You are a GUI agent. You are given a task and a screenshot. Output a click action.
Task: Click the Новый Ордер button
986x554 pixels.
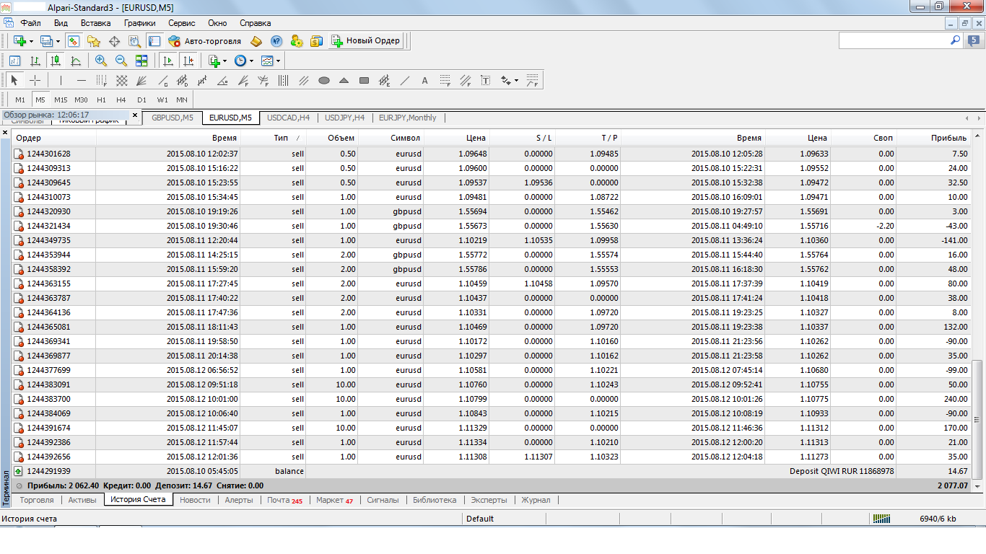(365, 41)
